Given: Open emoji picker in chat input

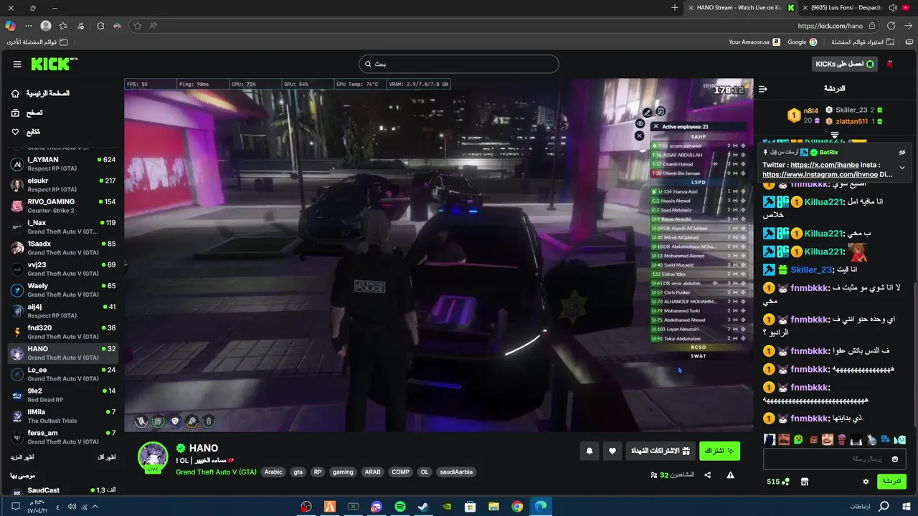Looking at the screenshot, I should coord(895,459).
